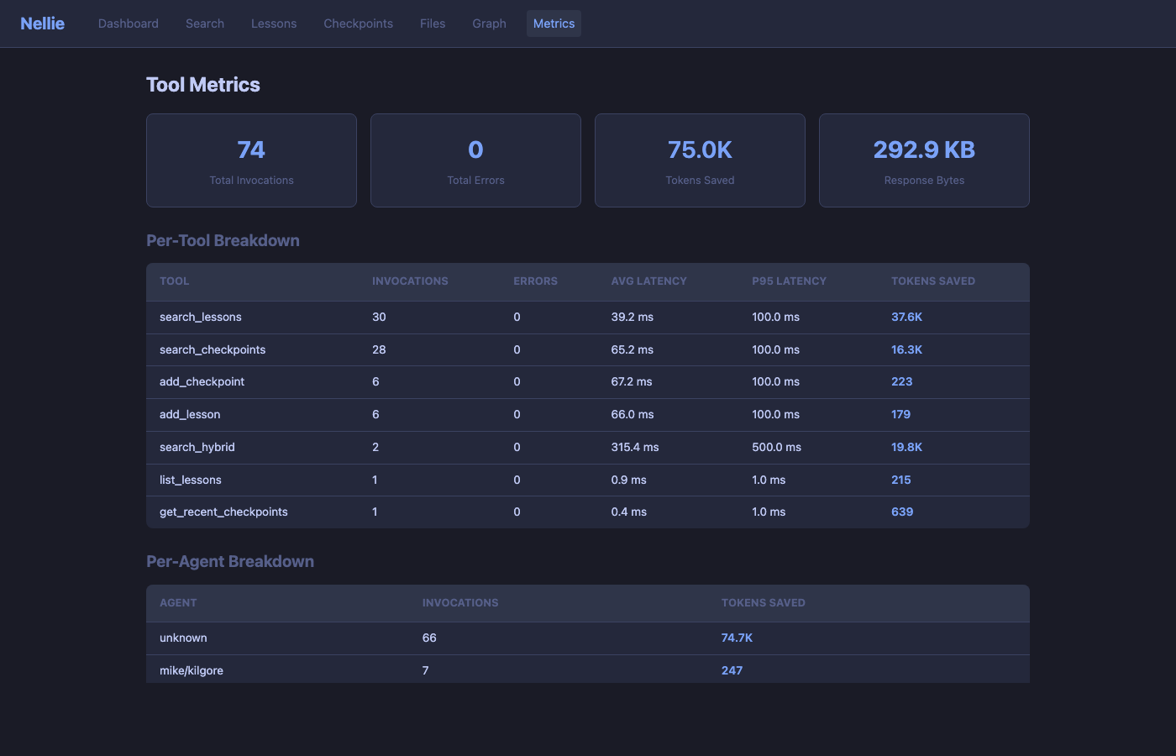Click the Total Errors card
The image size is (1176, 756).
click(475, 160)
